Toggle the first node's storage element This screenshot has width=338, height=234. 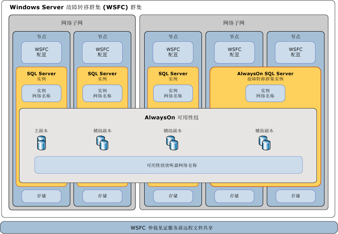(x=41, y=196)
